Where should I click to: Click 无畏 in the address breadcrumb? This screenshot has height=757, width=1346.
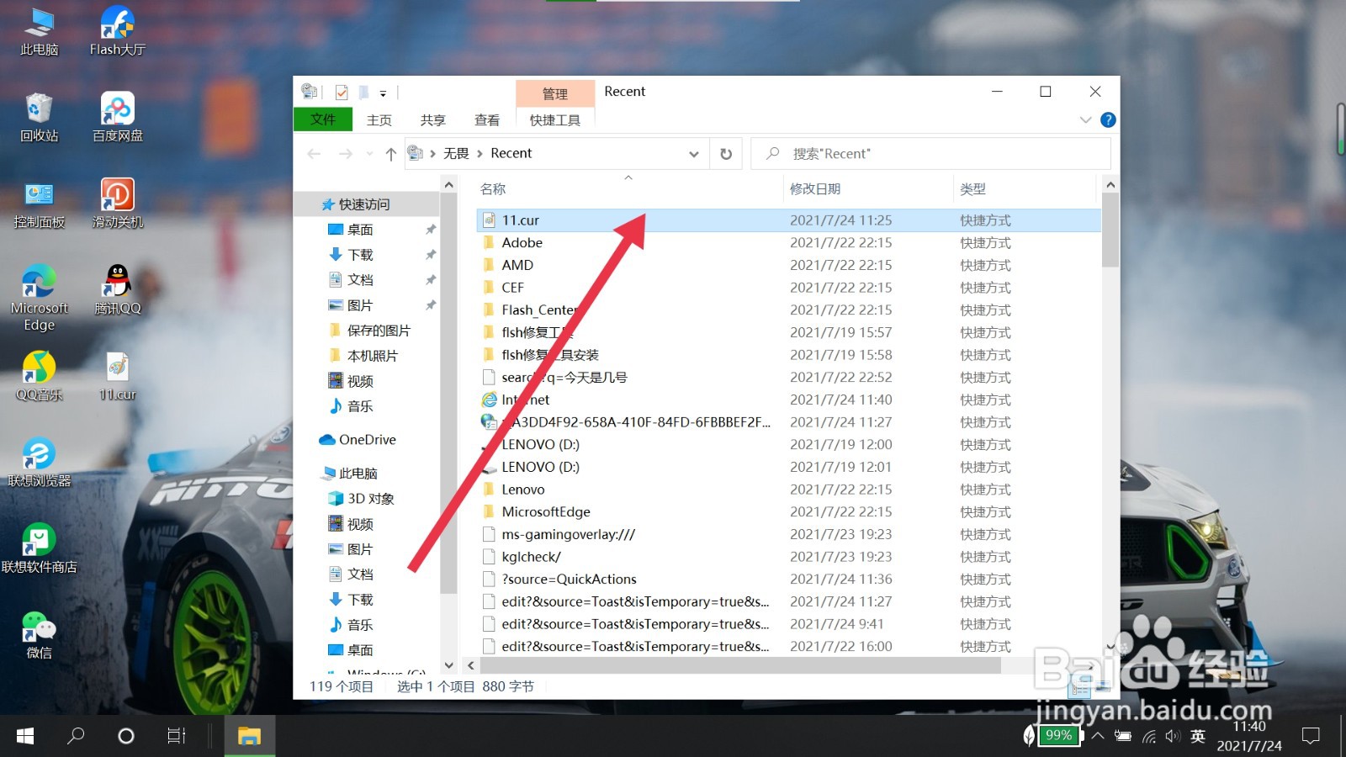[456, 153]
